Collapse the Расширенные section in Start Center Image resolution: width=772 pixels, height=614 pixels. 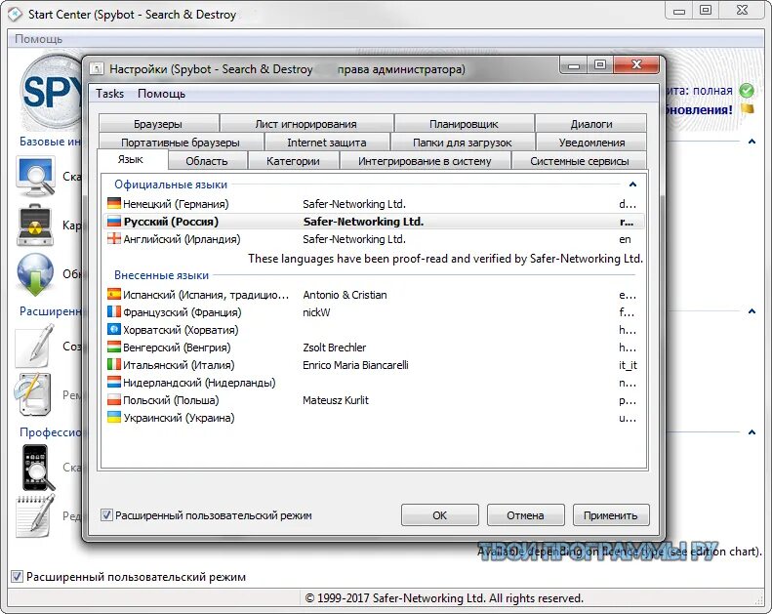pyautogui.click(x=752, y=311)
